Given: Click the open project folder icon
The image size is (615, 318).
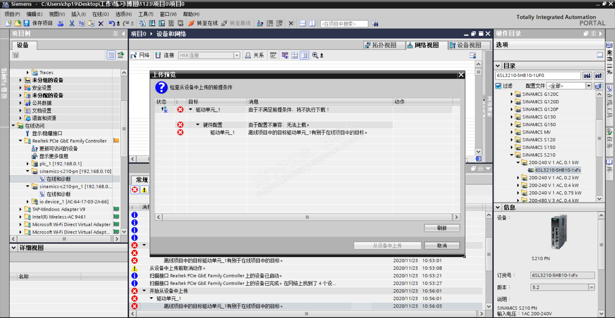Looking at the screenshot, I should (18, 23).
